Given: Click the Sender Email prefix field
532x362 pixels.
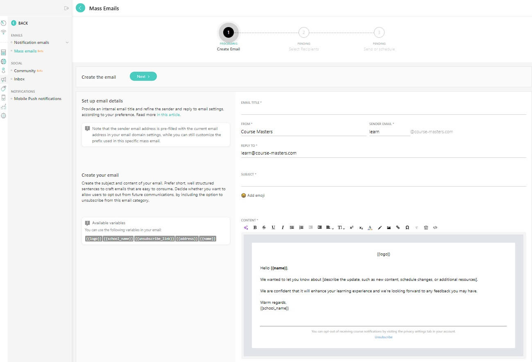Looking at the screenshot, I should click(389, 132).
